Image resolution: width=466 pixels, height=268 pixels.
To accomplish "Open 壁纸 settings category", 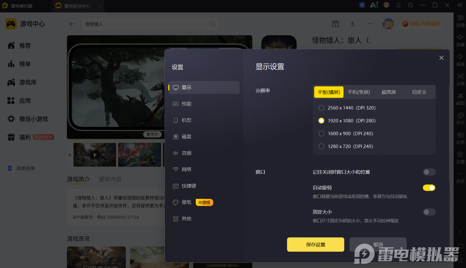I will 204,202.
